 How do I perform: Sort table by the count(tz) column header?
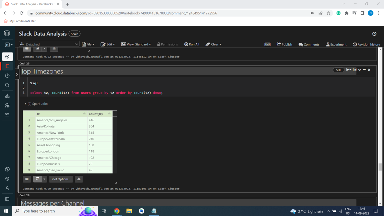100,114
